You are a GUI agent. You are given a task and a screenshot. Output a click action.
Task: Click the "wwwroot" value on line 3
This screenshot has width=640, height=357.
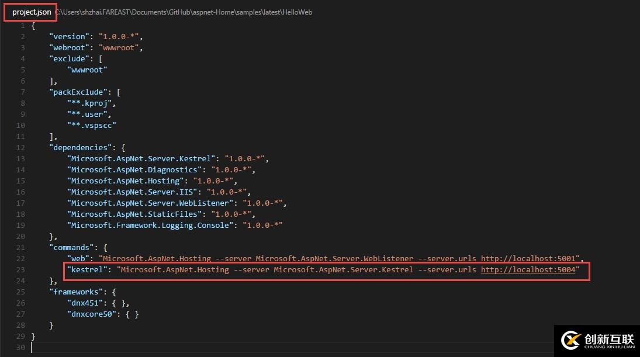(x=119, y=48)
